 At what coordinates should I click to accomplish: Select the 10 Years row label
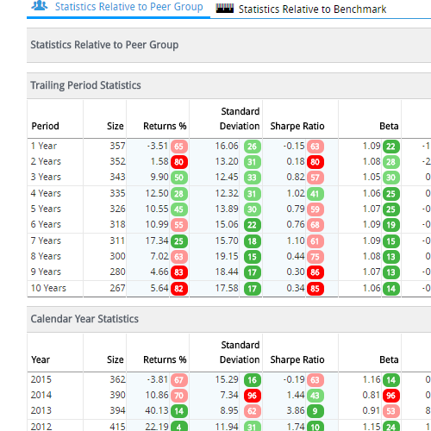coord(48,288)
